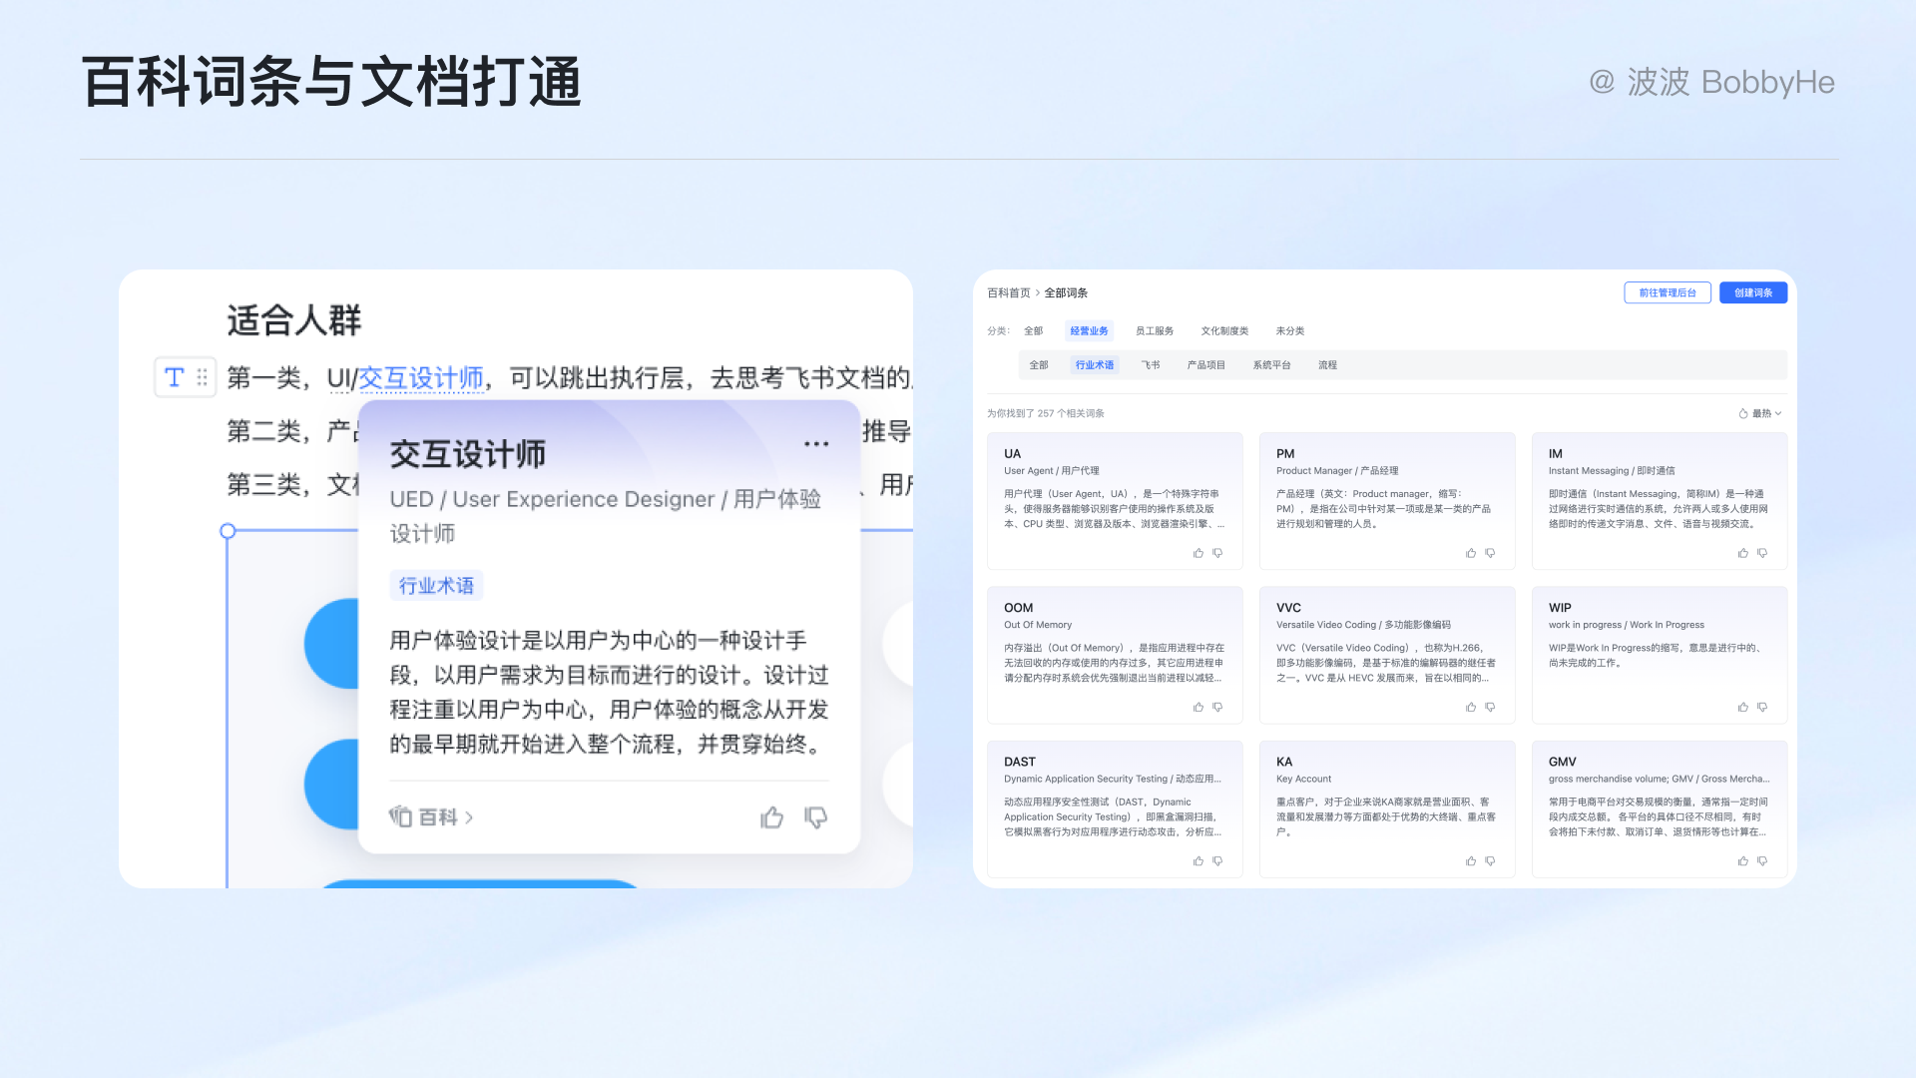Screen dimensions: 1916x1078
Task: Dislike the PM glossary card
Action: 1490,553
